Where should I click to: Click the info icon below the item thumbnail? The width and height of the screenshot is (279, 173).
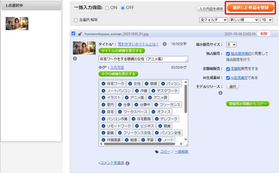coord(75,59)
